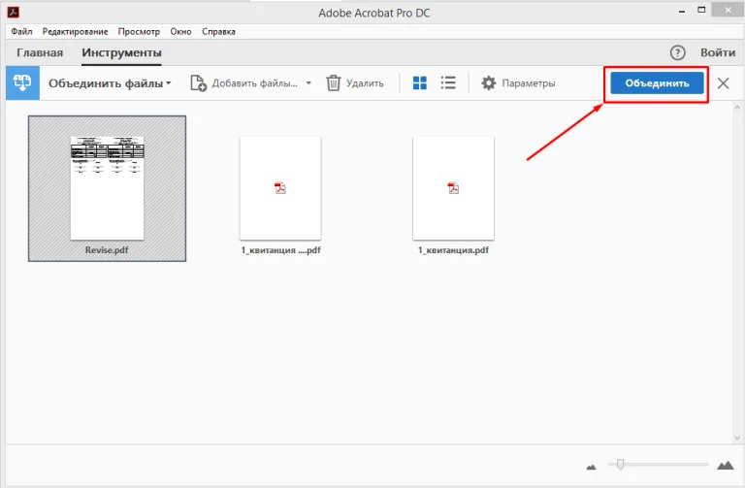
Task: Click the large thumbnails mountain icon
Action: pyautogui.click(x=726, y=465)
